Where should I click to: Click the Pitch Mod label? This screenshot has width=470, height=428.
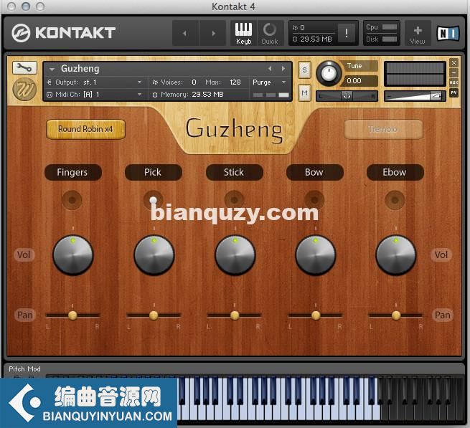[x=24, y=368]
